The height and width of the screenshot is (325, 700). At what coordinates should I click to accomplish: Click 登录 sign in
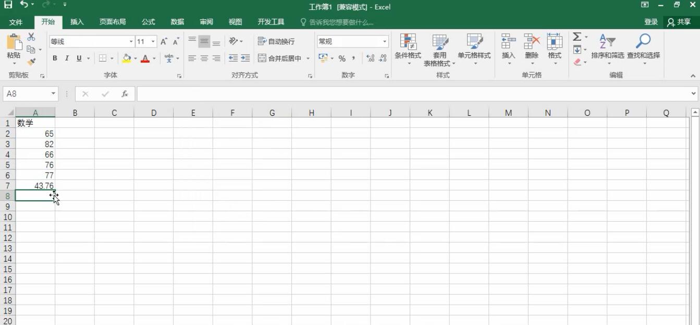[x=651, y=22]
